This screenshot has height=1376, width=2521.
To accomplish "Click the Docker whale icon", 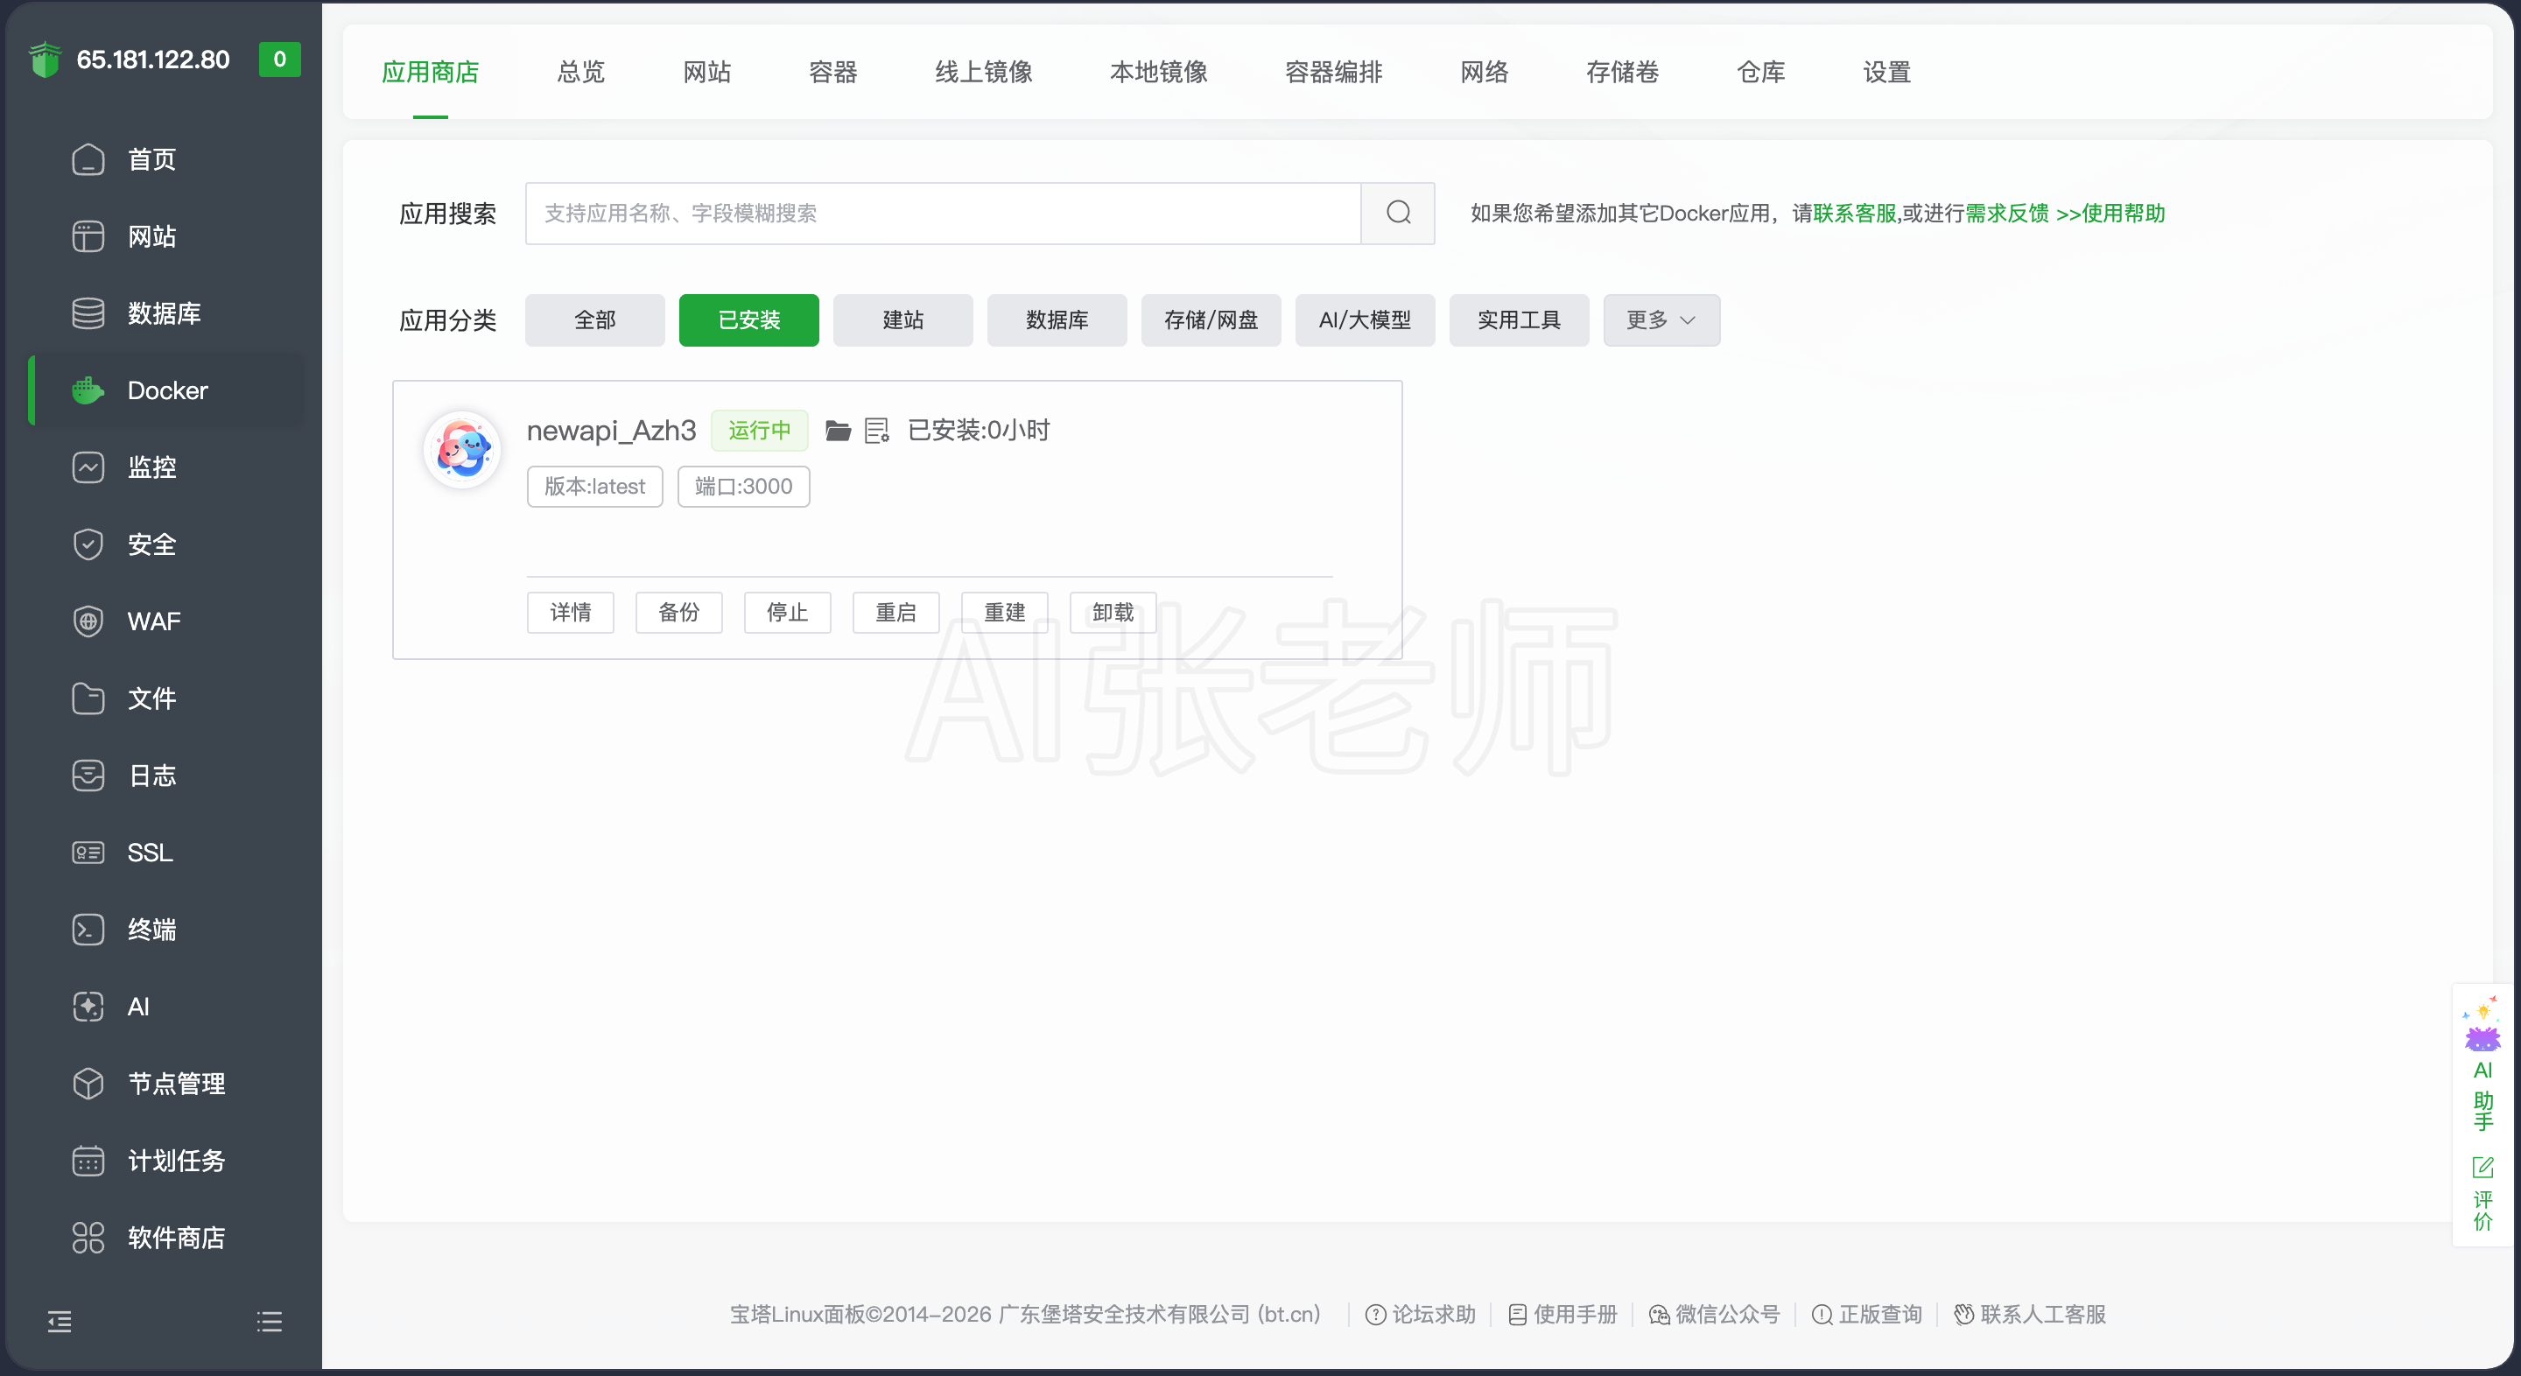I will (x=88, y=390).
